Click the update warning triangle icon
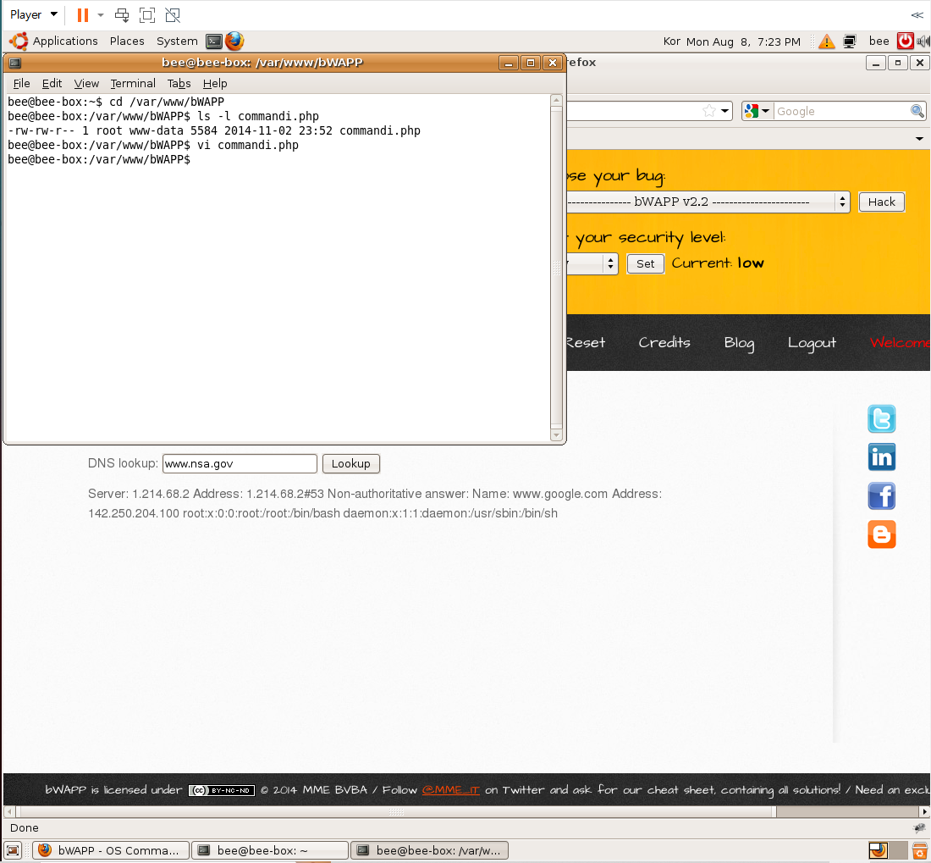 tap(827, 41)
